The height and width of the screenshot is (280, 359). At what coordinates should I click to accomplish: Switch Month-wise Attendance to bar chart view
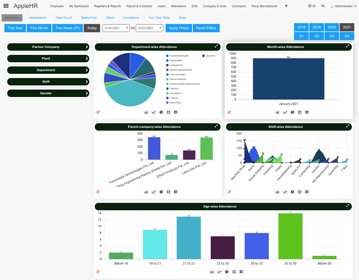coord(277,112)
